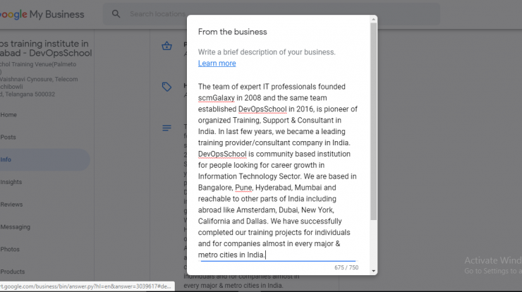Open Photos in the sidebar
522x292 pixels.
[x=10, y=250]
